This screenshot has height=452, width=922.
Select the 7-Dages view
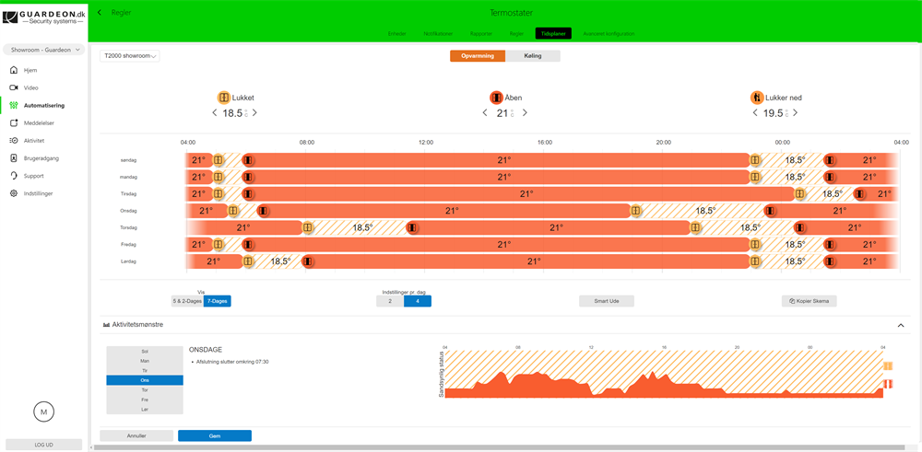pyautogui.click(x=218, y=301)
